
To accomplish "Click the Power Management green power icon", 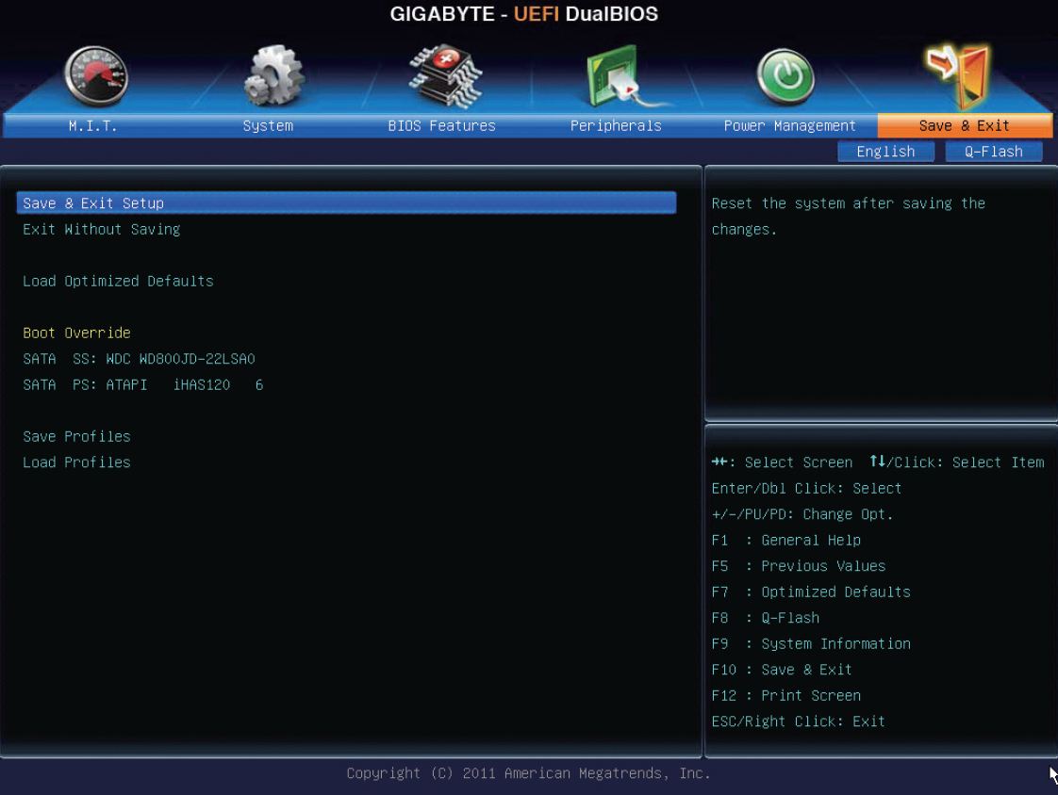I will point(788,77).
